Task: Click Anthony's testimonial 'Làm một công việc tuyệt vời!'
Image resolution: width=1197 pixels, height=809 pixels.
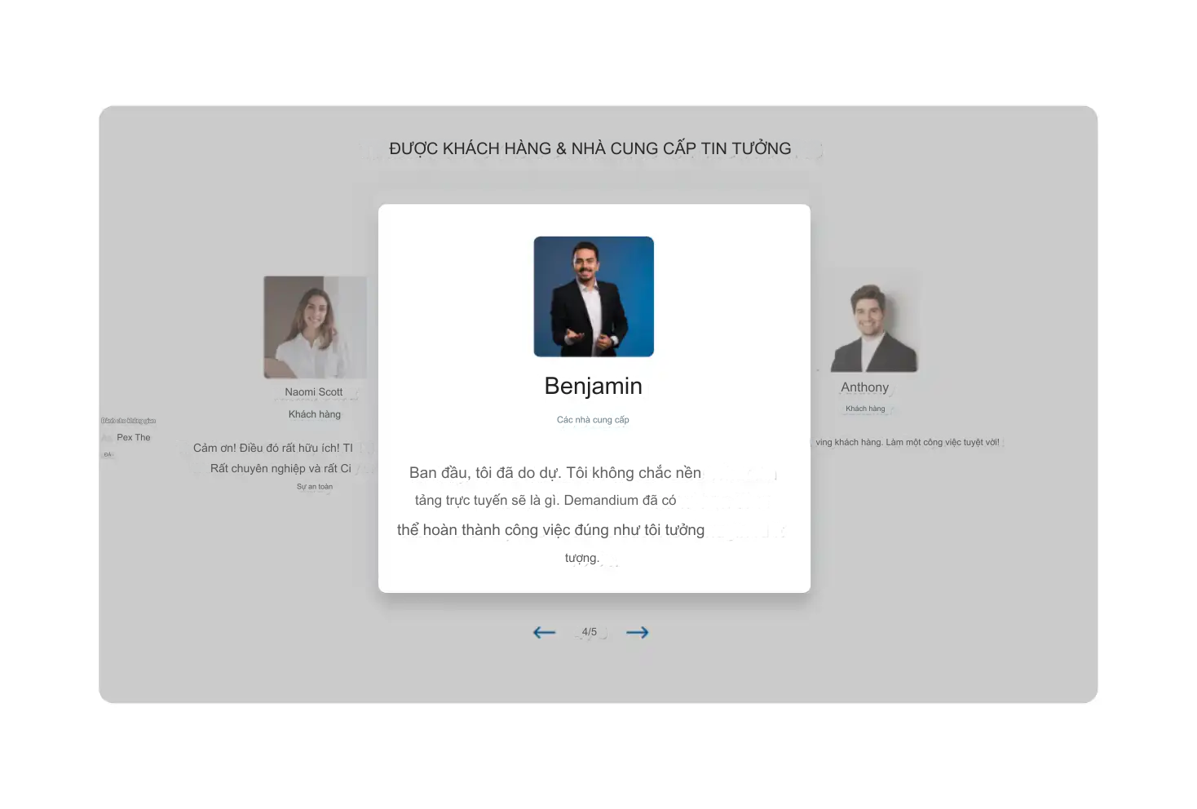Action: pyautogui.click(x=908, y=443)
